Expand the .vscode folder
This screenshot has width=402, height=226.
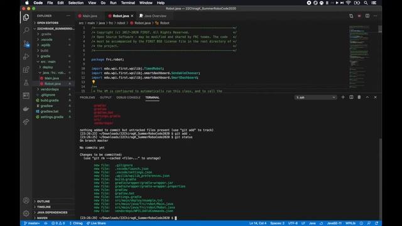click(x=46, y=40)
